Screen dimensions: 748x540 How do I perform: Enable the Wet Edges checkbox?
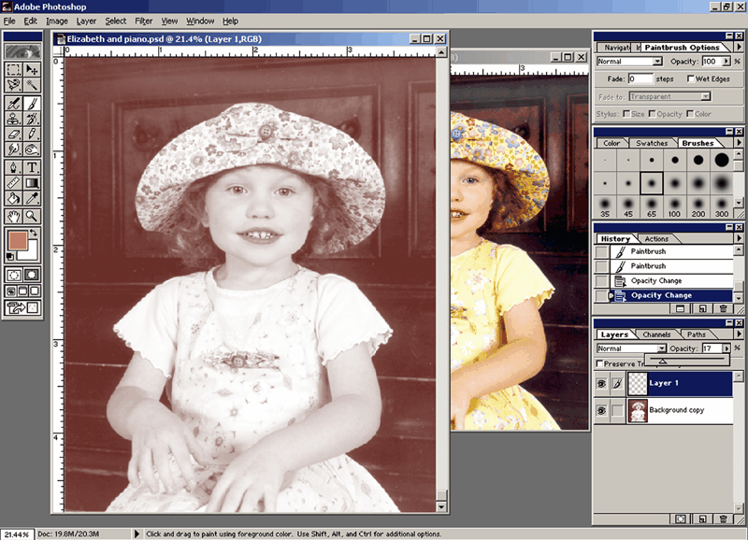pos(691,79)
